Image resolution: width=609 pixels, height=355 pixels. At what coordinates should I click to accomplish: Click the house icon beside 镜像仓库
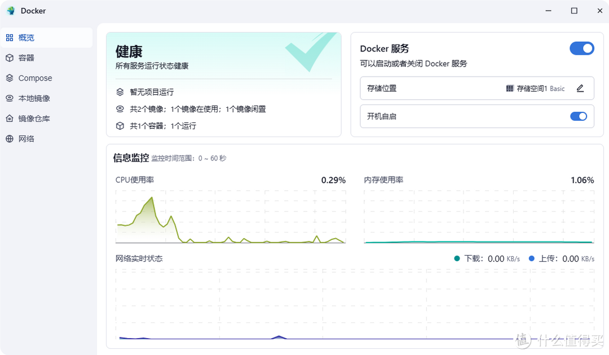coord(10,119)
